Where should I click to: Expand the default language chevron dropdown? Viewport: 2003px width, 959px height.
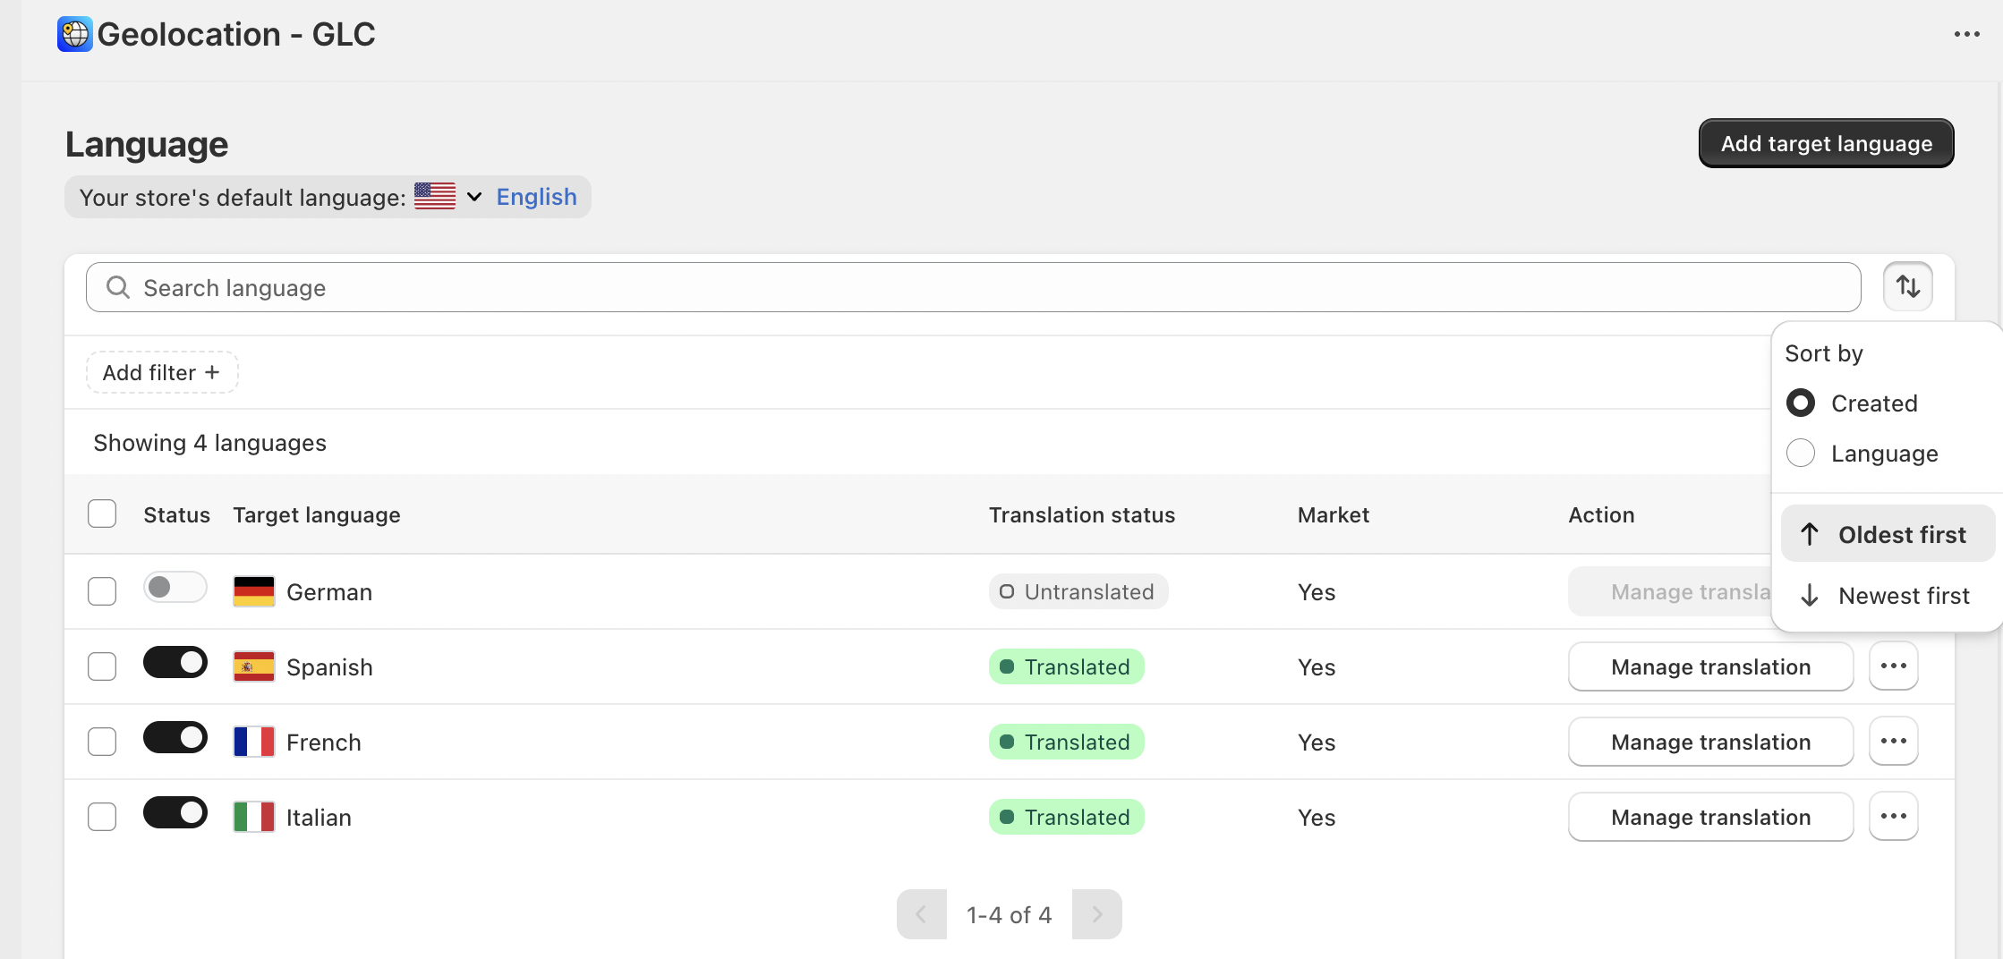pos(474,197)
